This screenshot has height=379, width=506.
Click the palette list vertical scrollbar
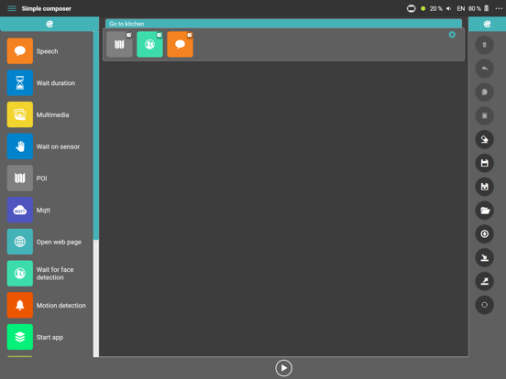click(96, 194)
